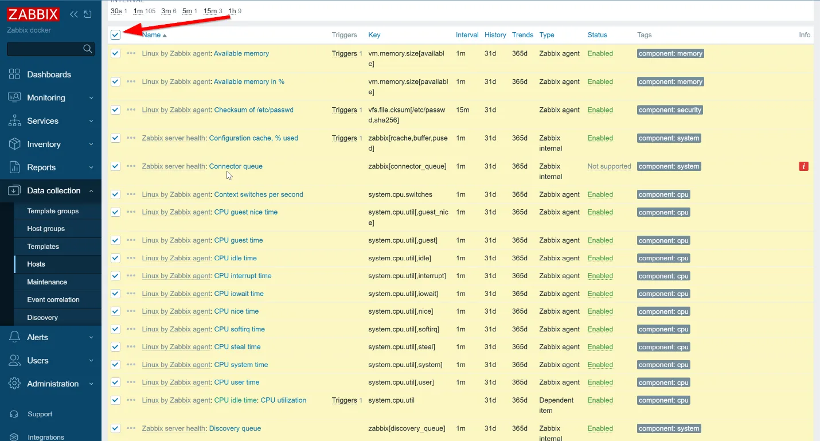Open three-dot menu for CPU nice time

coord(131,311)
